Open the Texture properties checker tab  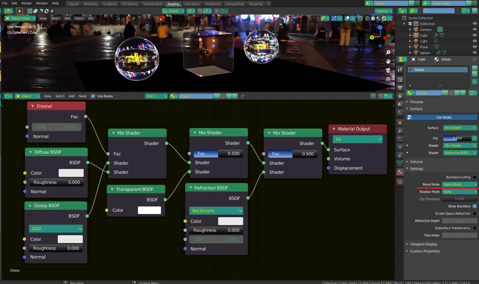(400, 182)
